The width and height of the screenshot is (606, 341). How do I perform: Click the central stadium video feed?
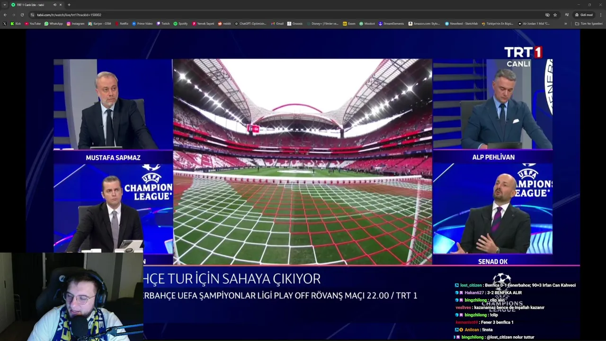[303, 162]
